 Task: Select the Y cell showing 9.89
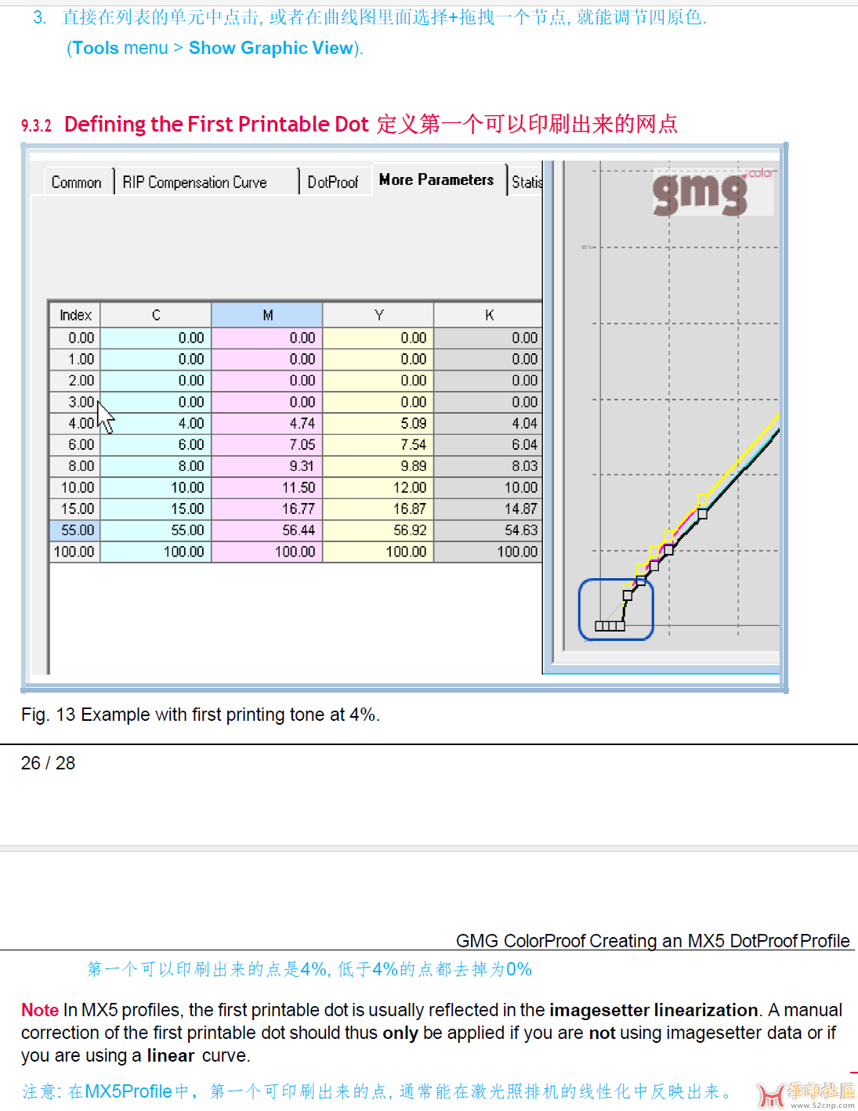(378, 465)
